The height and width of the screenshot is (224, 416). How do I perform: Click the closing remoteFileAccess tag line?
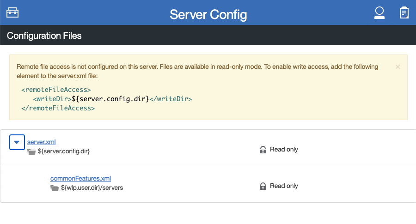tap(58, 109)
